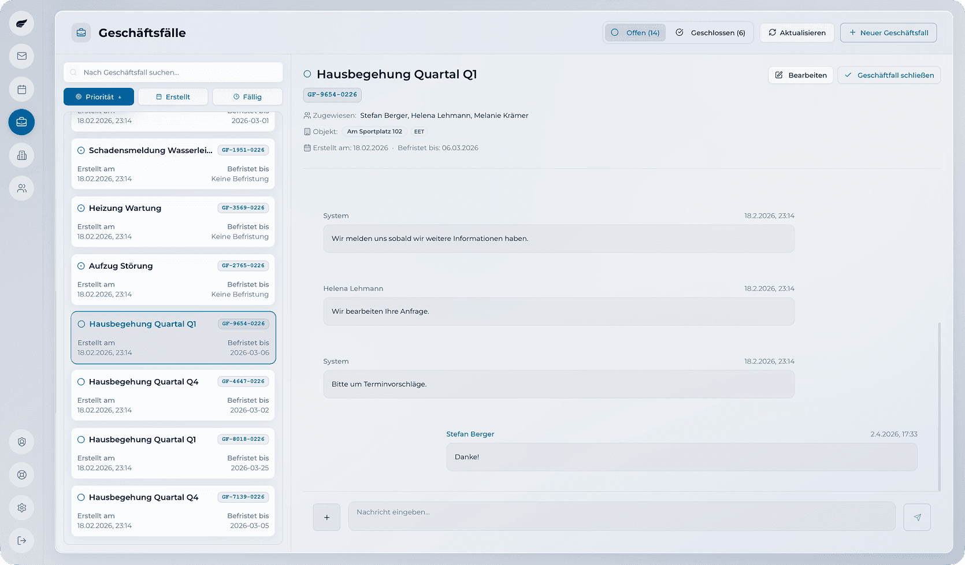The image size is (965, 565).
Task: Click the EET tag
Action: 419,132
